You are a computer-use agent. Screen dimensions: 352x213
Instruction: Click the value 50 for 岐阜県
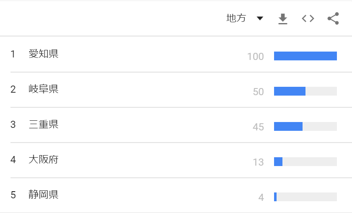pyautogui.click(x=259, y=92)
